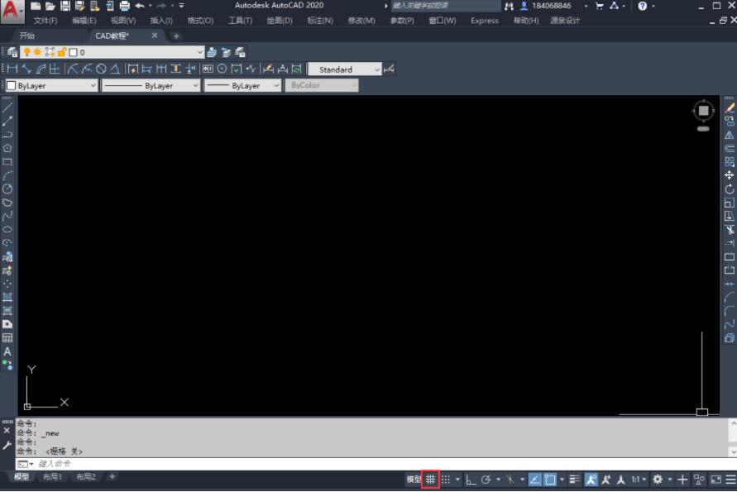The width and height of the screenshot is (737, 492).
Task: Open the 绘图(D) menu
Action: (x=279, y=21)
